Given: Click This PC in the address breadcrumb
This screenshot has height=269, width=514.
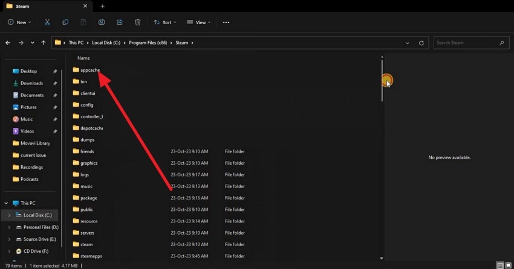Looking at the screenshot, I should click(76, 43).
